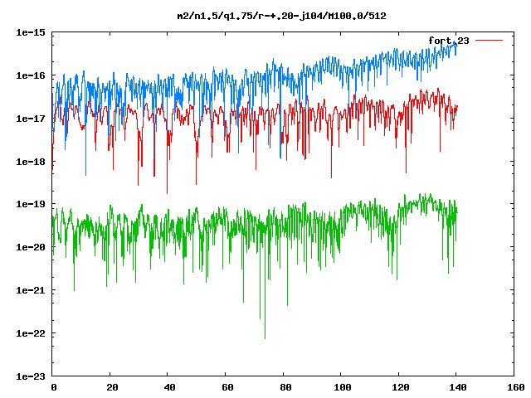Click x-axis label 20
The image size is (531, 398).
point(112,387)
